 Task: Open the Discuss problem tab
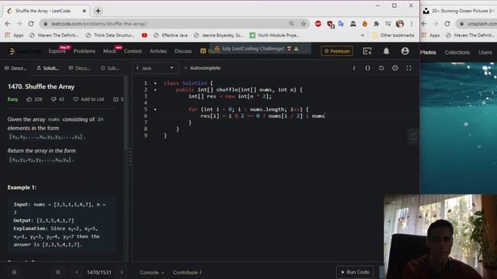[x=79, y=68]
